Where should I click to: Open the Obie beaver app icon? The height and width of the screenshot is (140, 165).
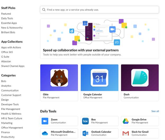(59, 78)
